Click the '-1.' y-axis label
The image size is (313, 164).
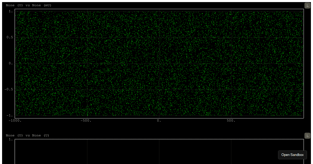point(10,115)
